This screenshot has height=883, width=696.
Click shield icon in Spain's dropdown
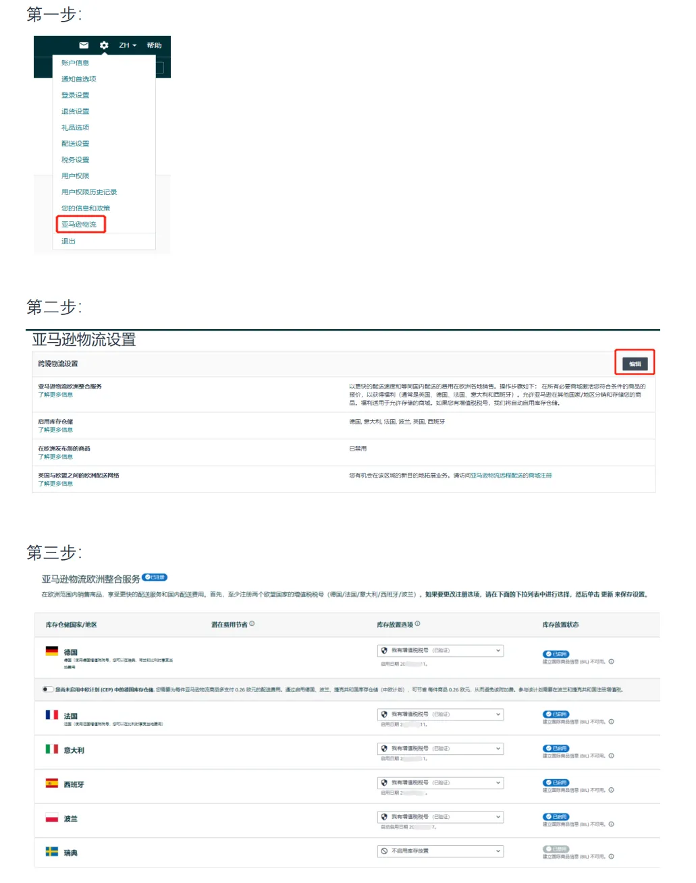[x=384, y=783]
